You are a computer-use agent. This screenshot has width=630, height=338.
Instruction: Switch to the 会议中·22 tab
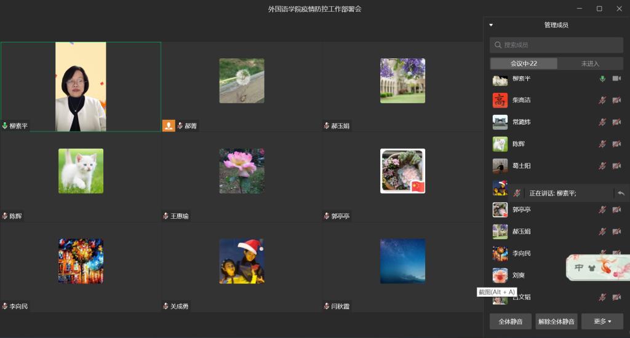click(524, 63)
